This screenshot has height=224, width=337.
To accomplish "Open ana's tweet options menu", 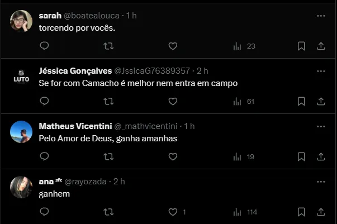I will pyautogui.click(x=321, y=182).
